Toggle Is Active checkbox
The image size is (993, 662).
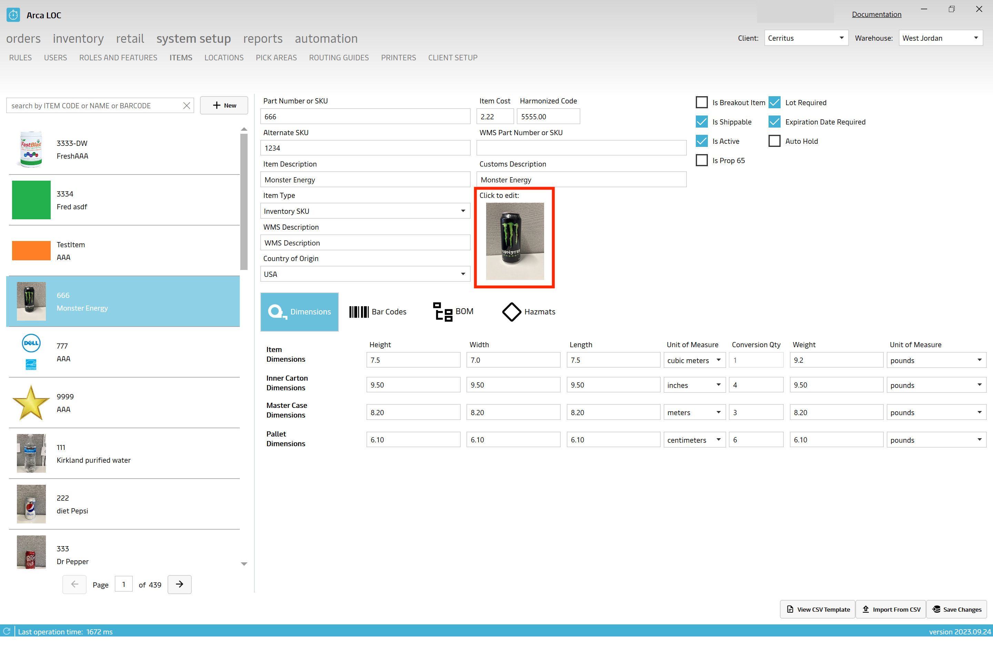(702, 141)
